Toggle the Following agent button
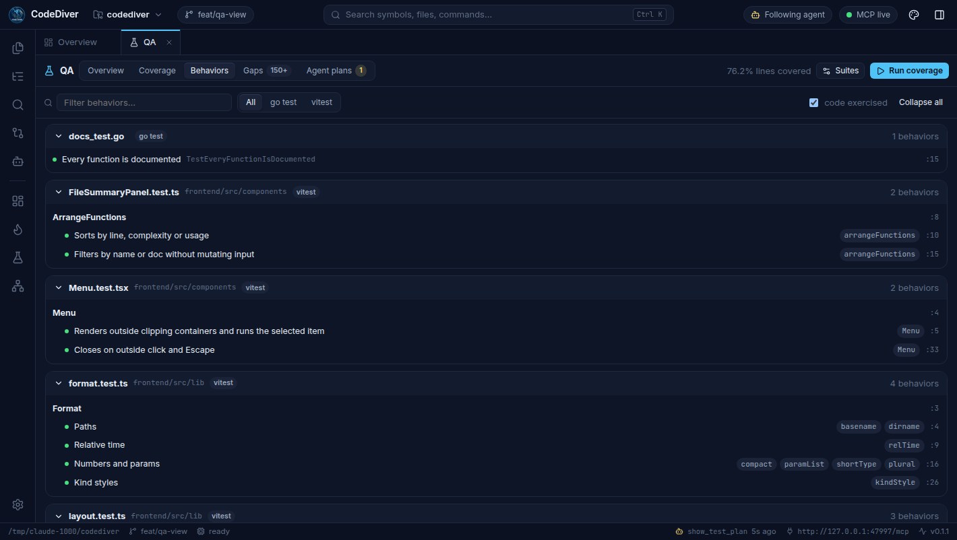This screenshot has height=540, width=957. coord(788,15)
